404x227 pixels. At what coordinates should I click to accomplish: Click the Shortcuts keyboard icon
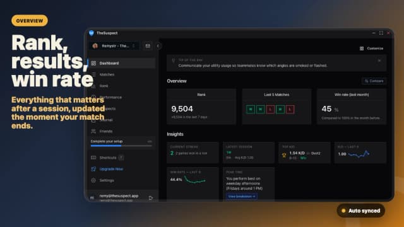(x=93, y=158)
